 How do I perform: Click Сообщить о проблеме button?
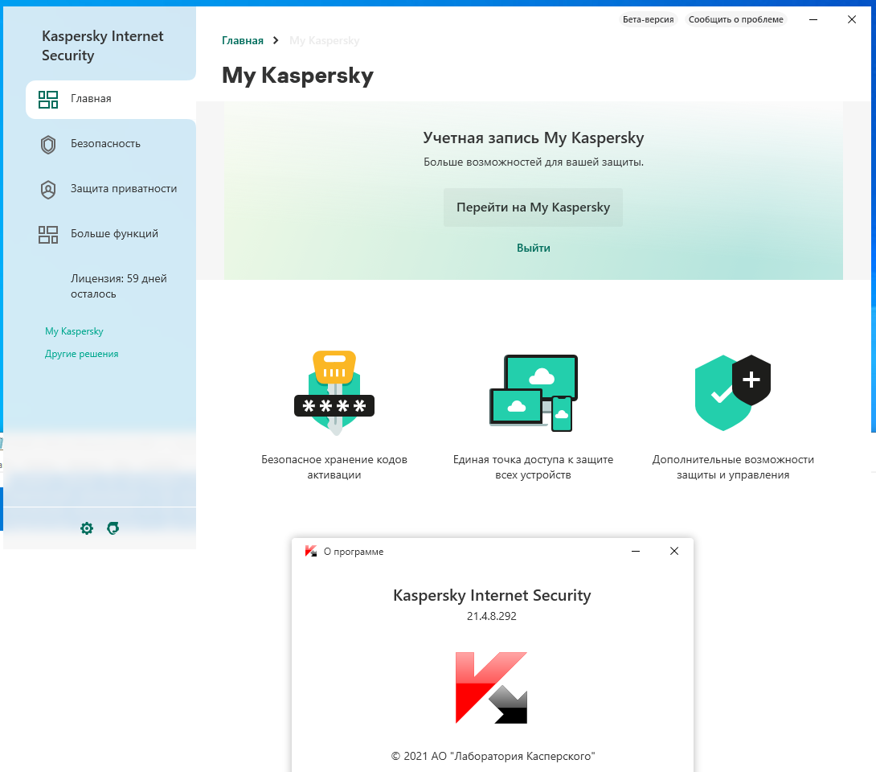pos(736,19)
